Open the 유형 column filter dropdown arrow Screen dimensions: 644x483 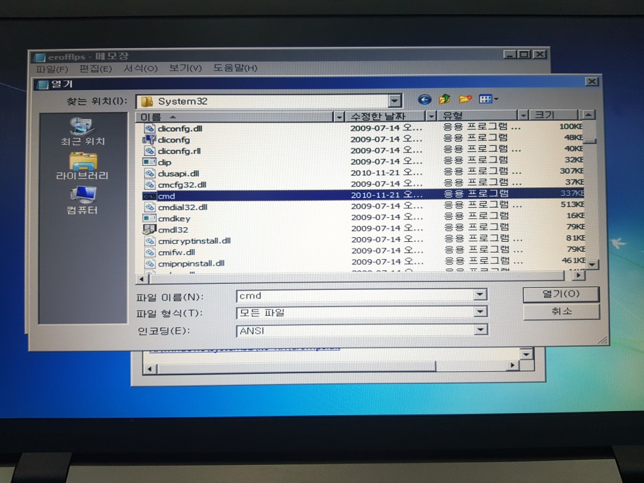(x=523, y=116)
